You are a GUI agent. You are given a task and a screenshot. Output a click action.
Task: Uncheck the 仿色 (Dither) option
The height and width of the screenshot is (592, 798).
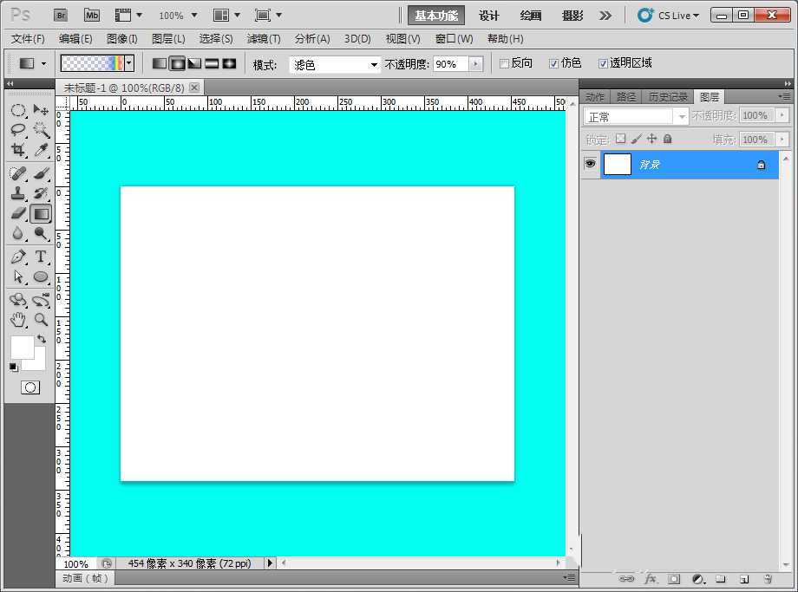553,62
